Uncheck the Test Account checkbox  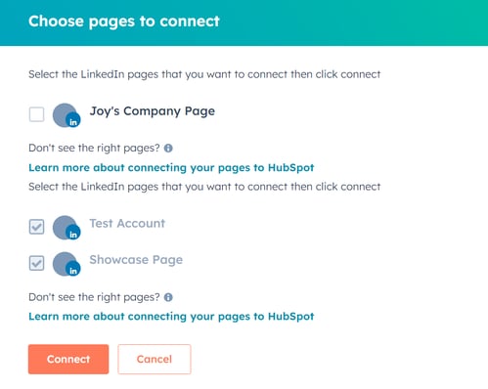36,227
